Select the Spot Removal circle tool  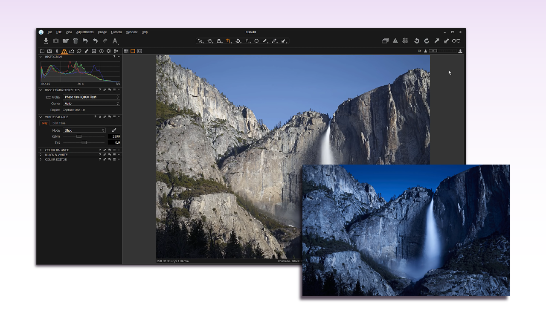pos(256,41)
